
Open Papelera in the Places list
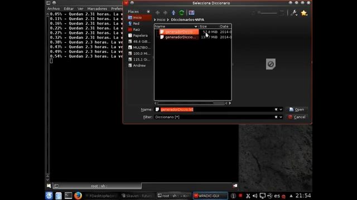click(x=139, y=36)
